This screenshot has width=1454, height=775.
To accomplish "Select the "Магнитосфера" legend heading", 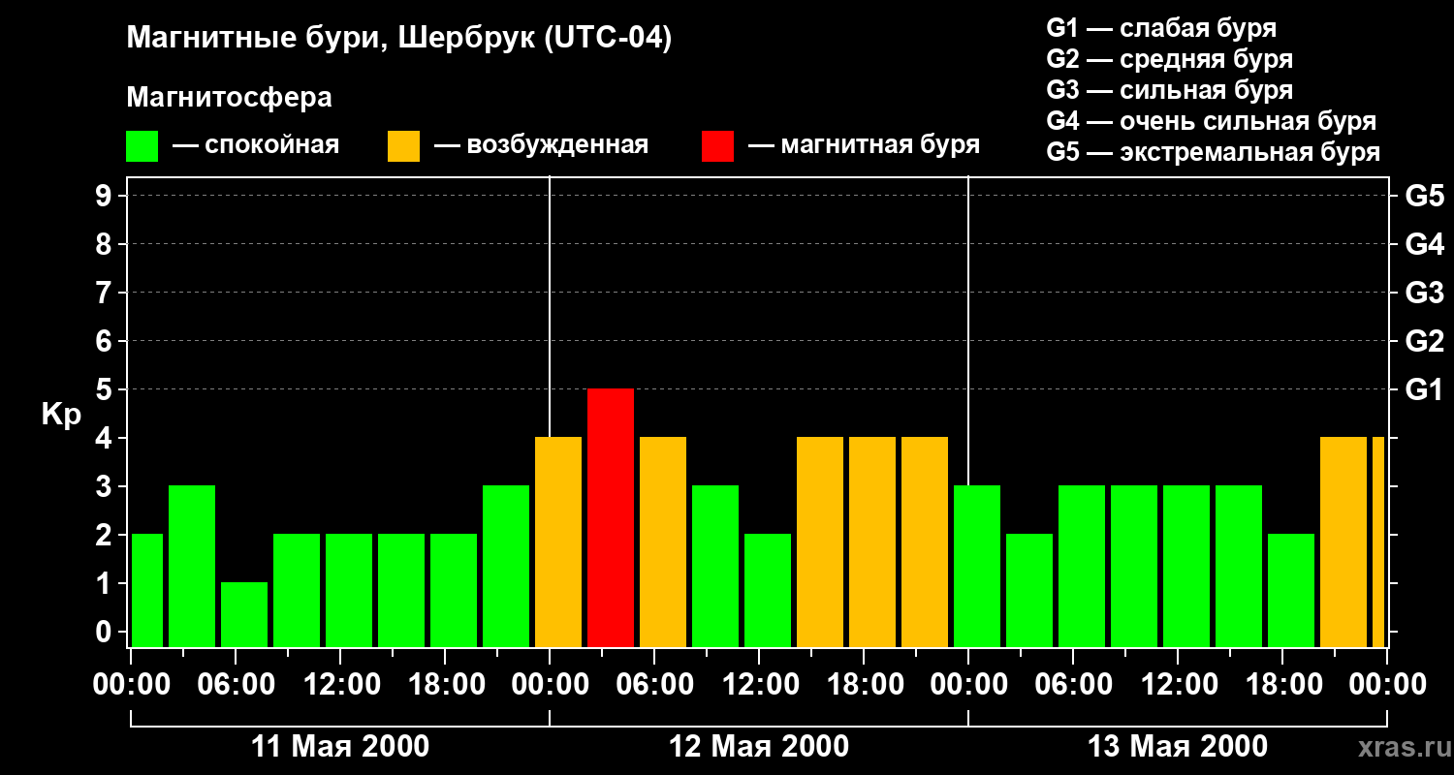I will pyautogui.click(x=229, y=98).
